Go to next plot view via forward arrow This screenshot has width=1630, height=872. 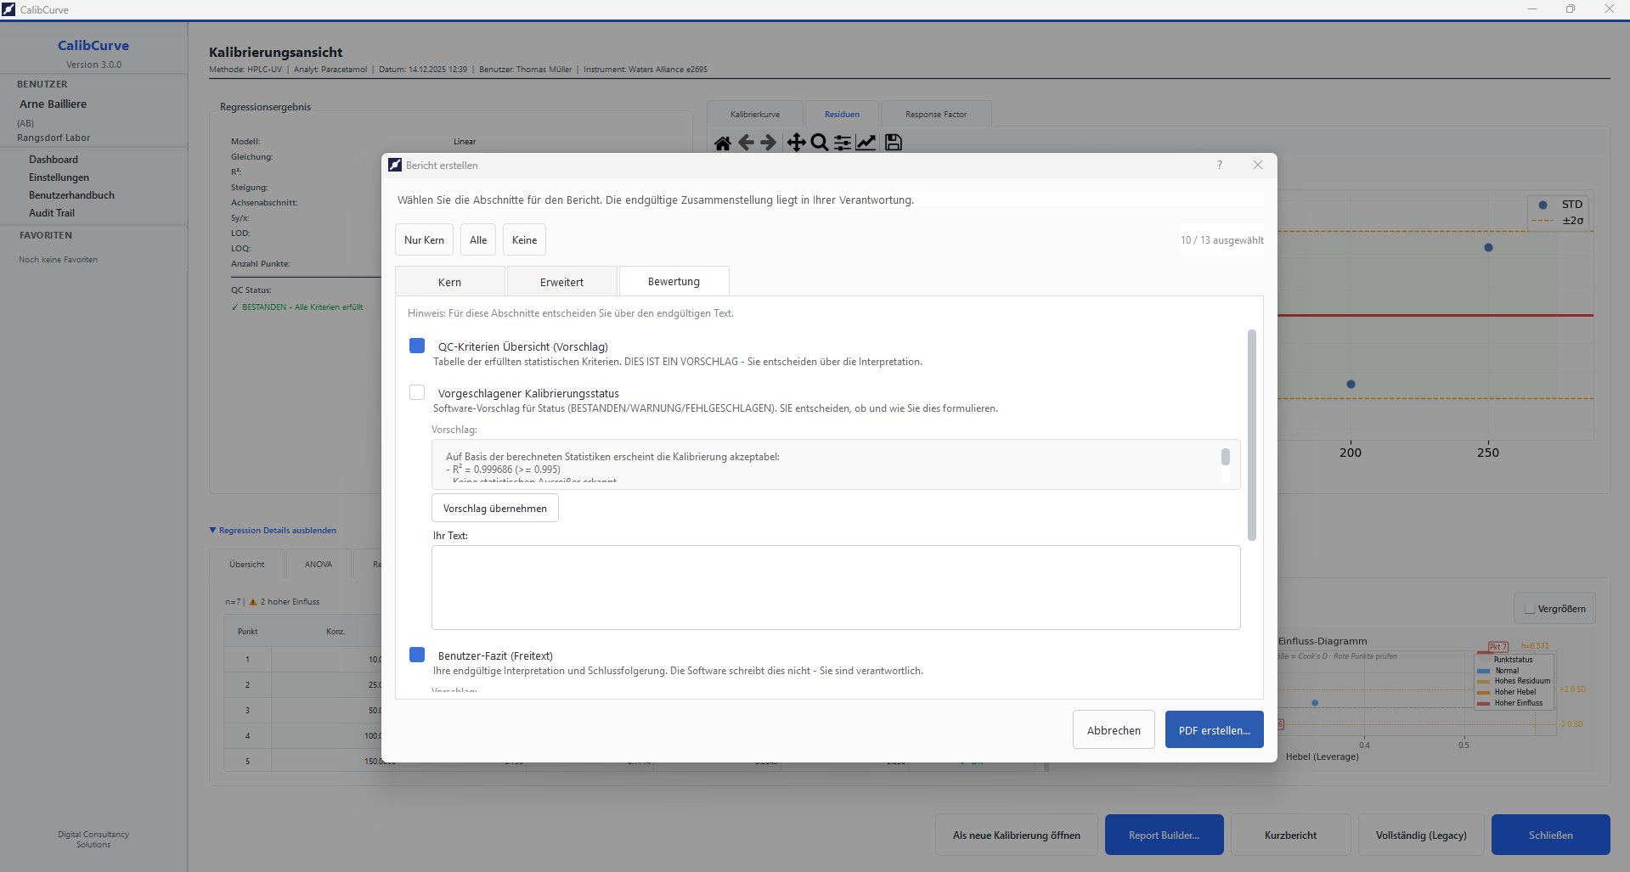coord(768,142)
